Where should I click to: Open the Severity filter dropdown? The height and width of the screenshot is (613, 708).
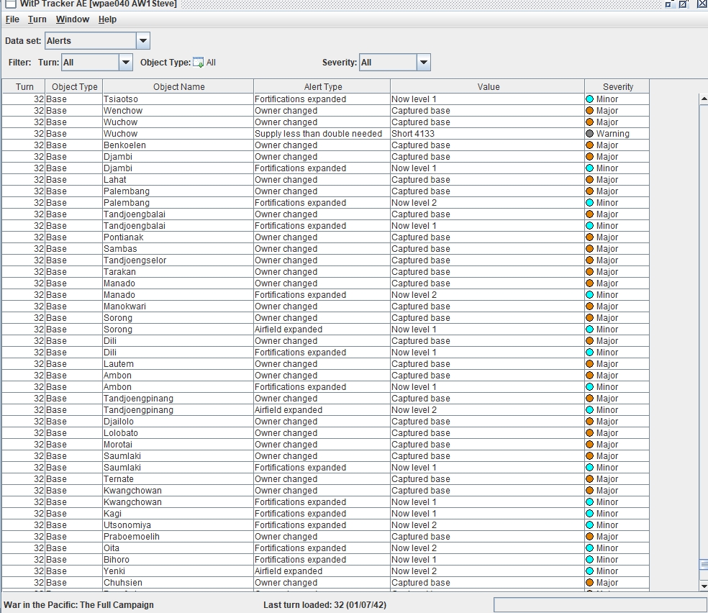pos(423,63)
